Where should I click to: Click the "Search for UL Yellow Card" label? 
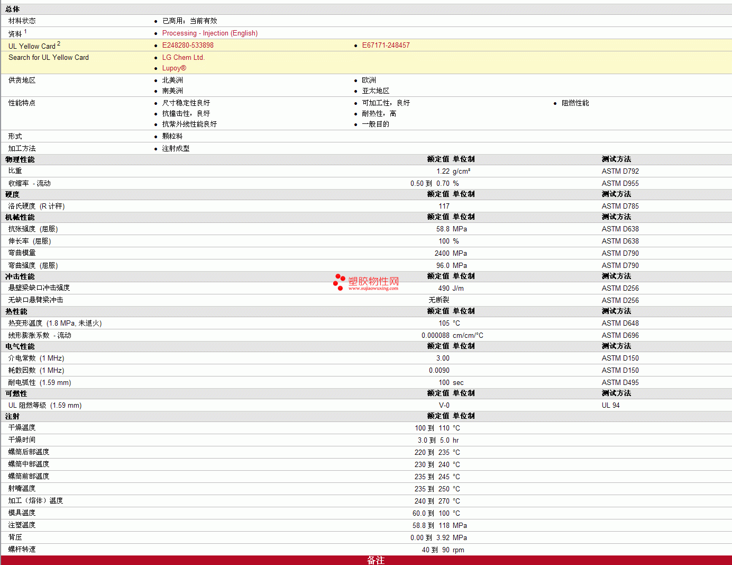[x=49, y=58]
